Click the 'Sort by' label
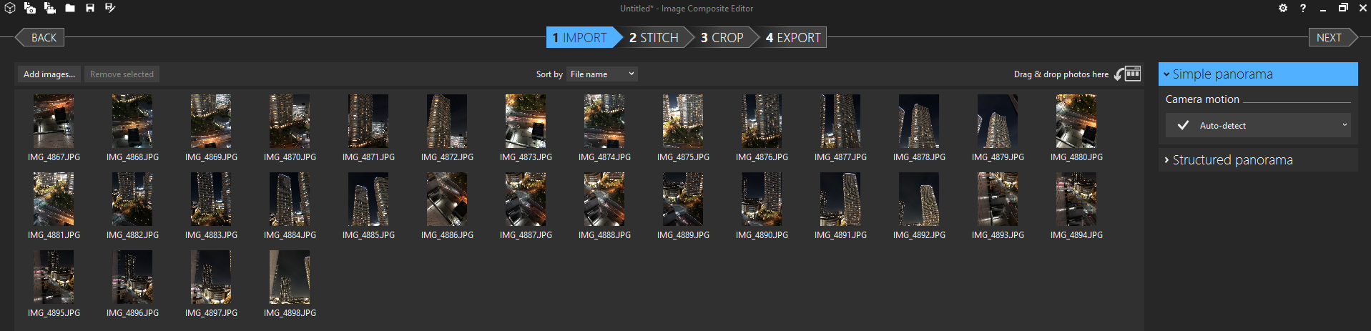This screenshot has width=1371, height=331. (549, 74)
